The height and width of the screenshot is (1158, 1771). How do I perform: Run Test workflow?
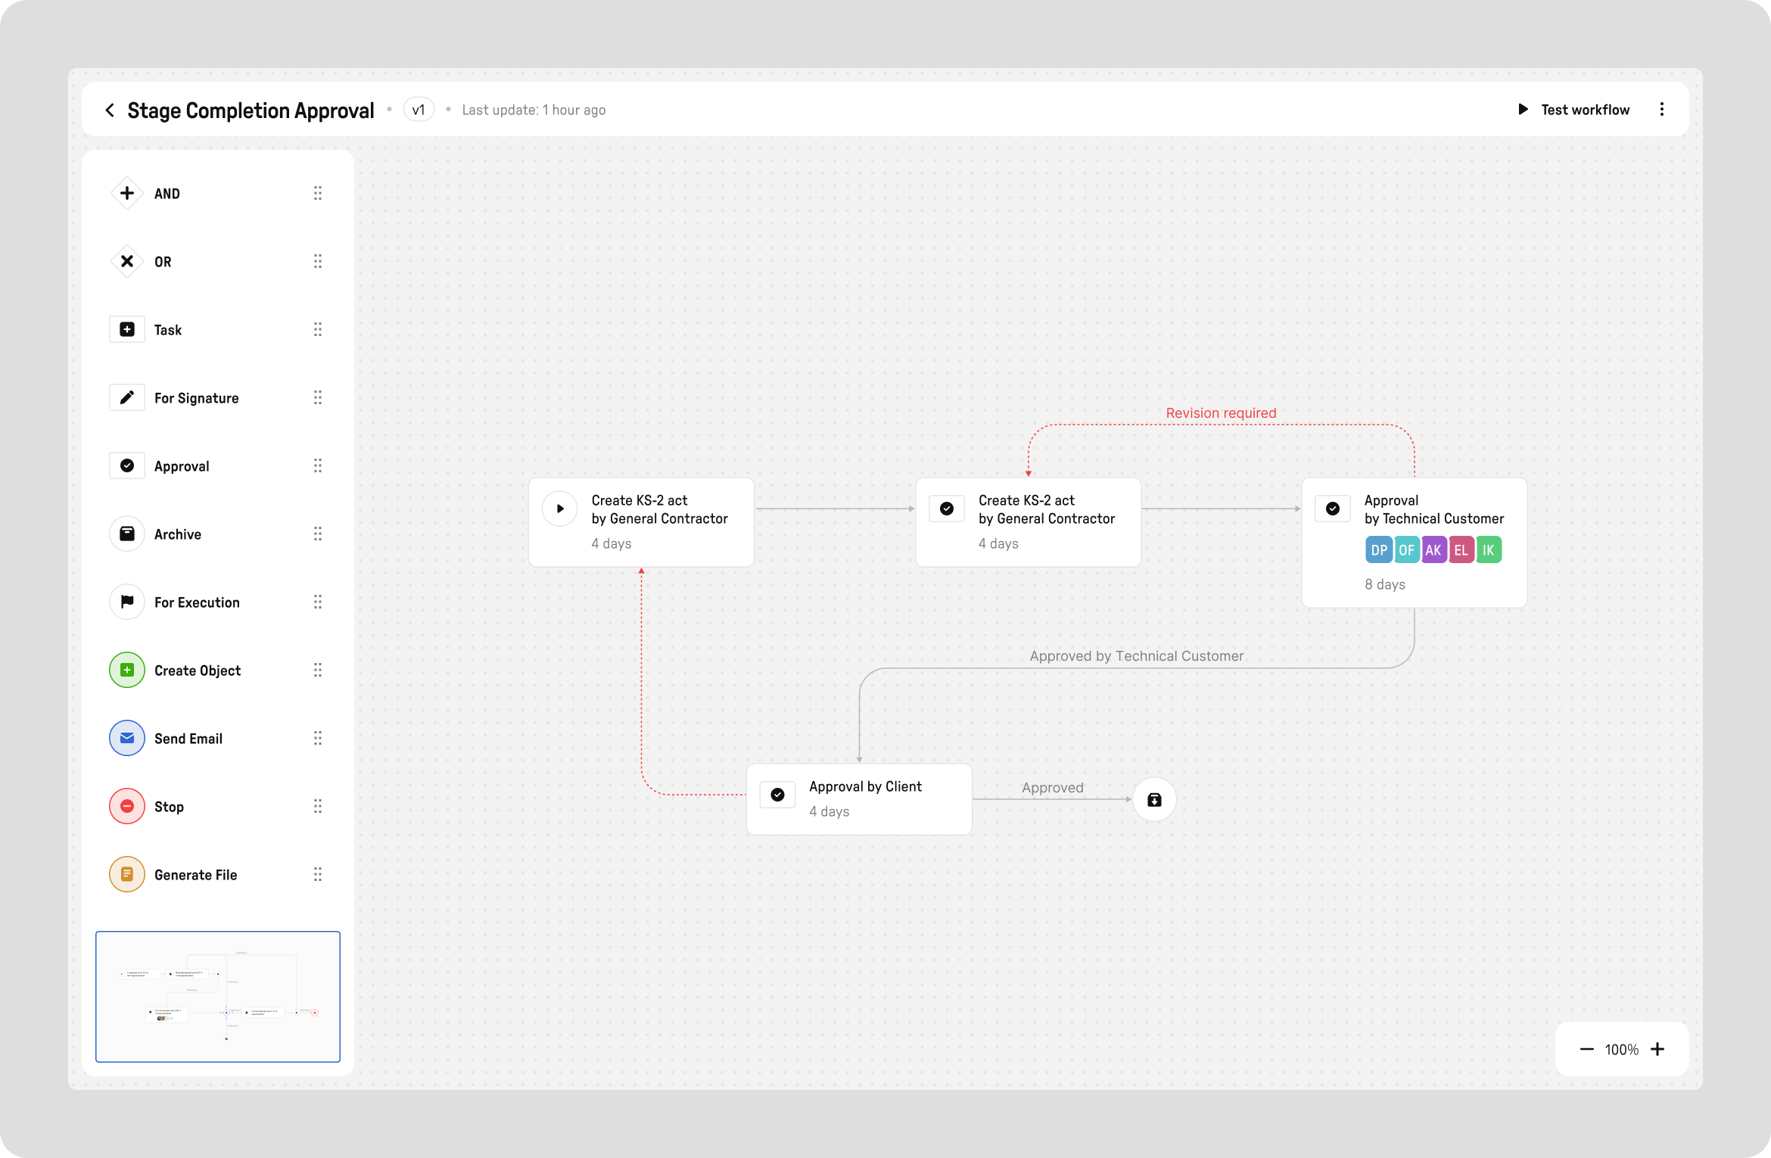1574,110
